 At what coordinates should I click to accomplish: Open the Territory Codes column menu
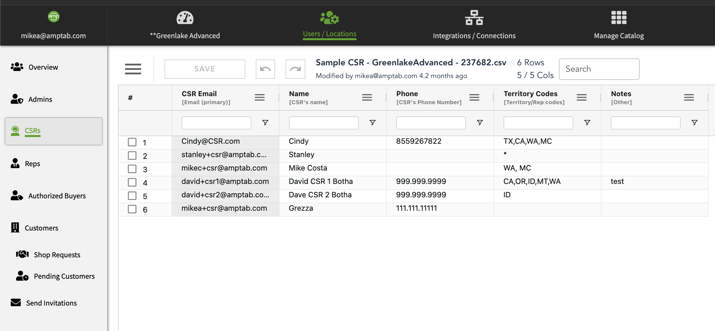coord(582,97)
